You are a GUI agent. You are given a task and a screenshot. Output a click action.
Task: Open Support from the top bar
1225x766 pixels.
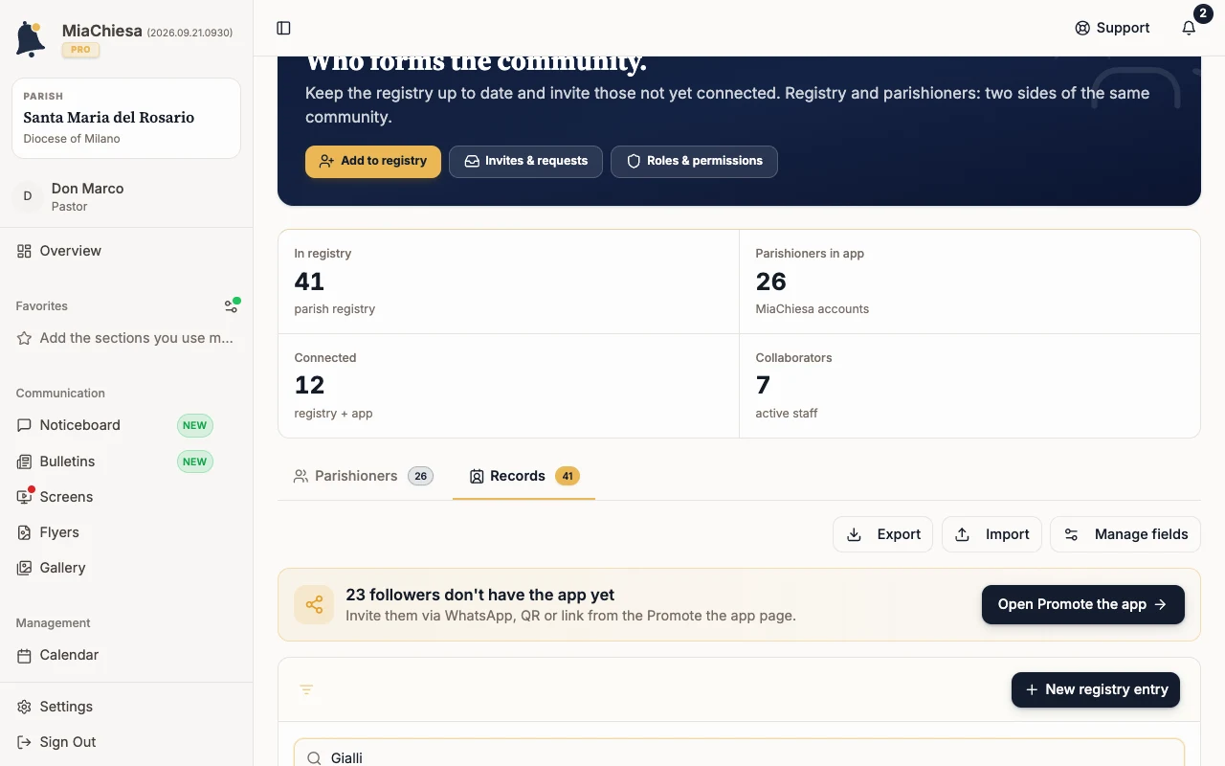(1112, 28)
